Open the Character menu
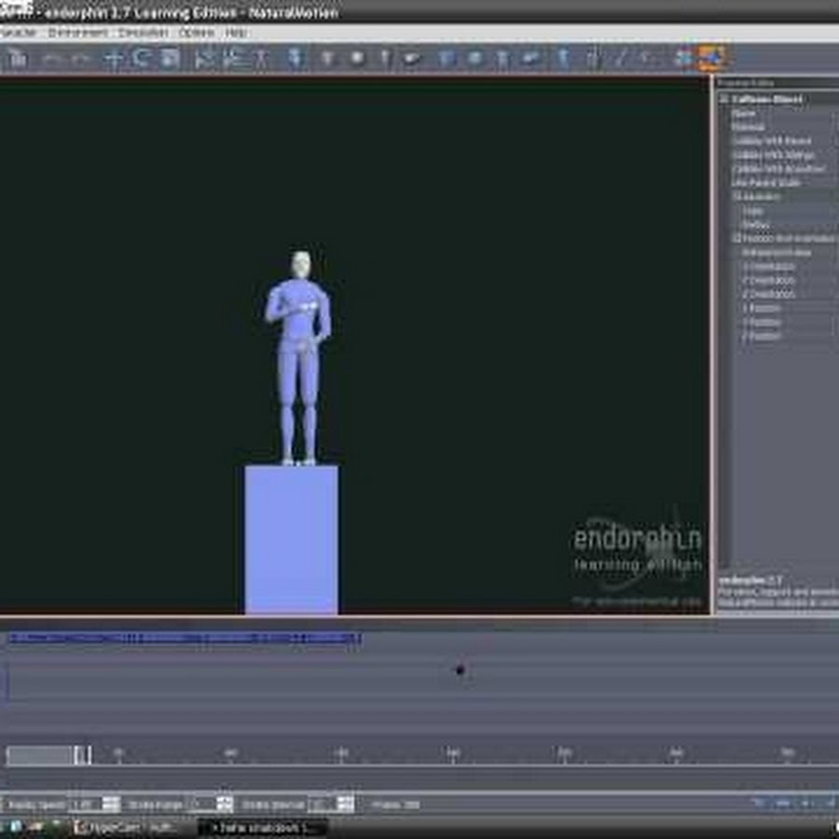This screenshot has height=839, width=839. point(19,32)
